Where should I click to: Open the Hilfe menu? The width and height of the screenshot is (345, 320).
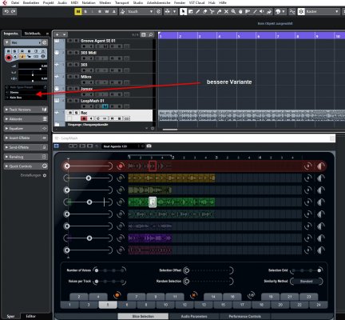point(223,2)
